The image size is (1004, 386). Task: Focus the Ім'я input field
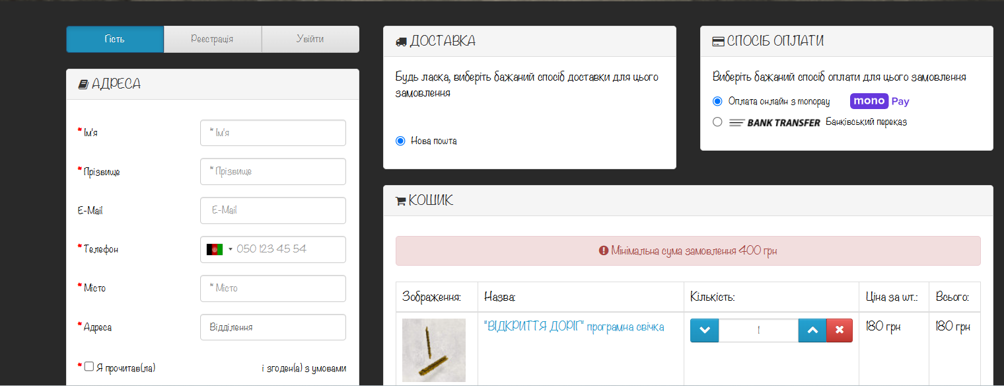273,133
